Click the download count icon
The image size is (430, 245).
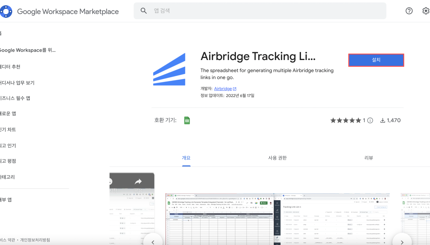pyautogui.click(x=383, y=120)
